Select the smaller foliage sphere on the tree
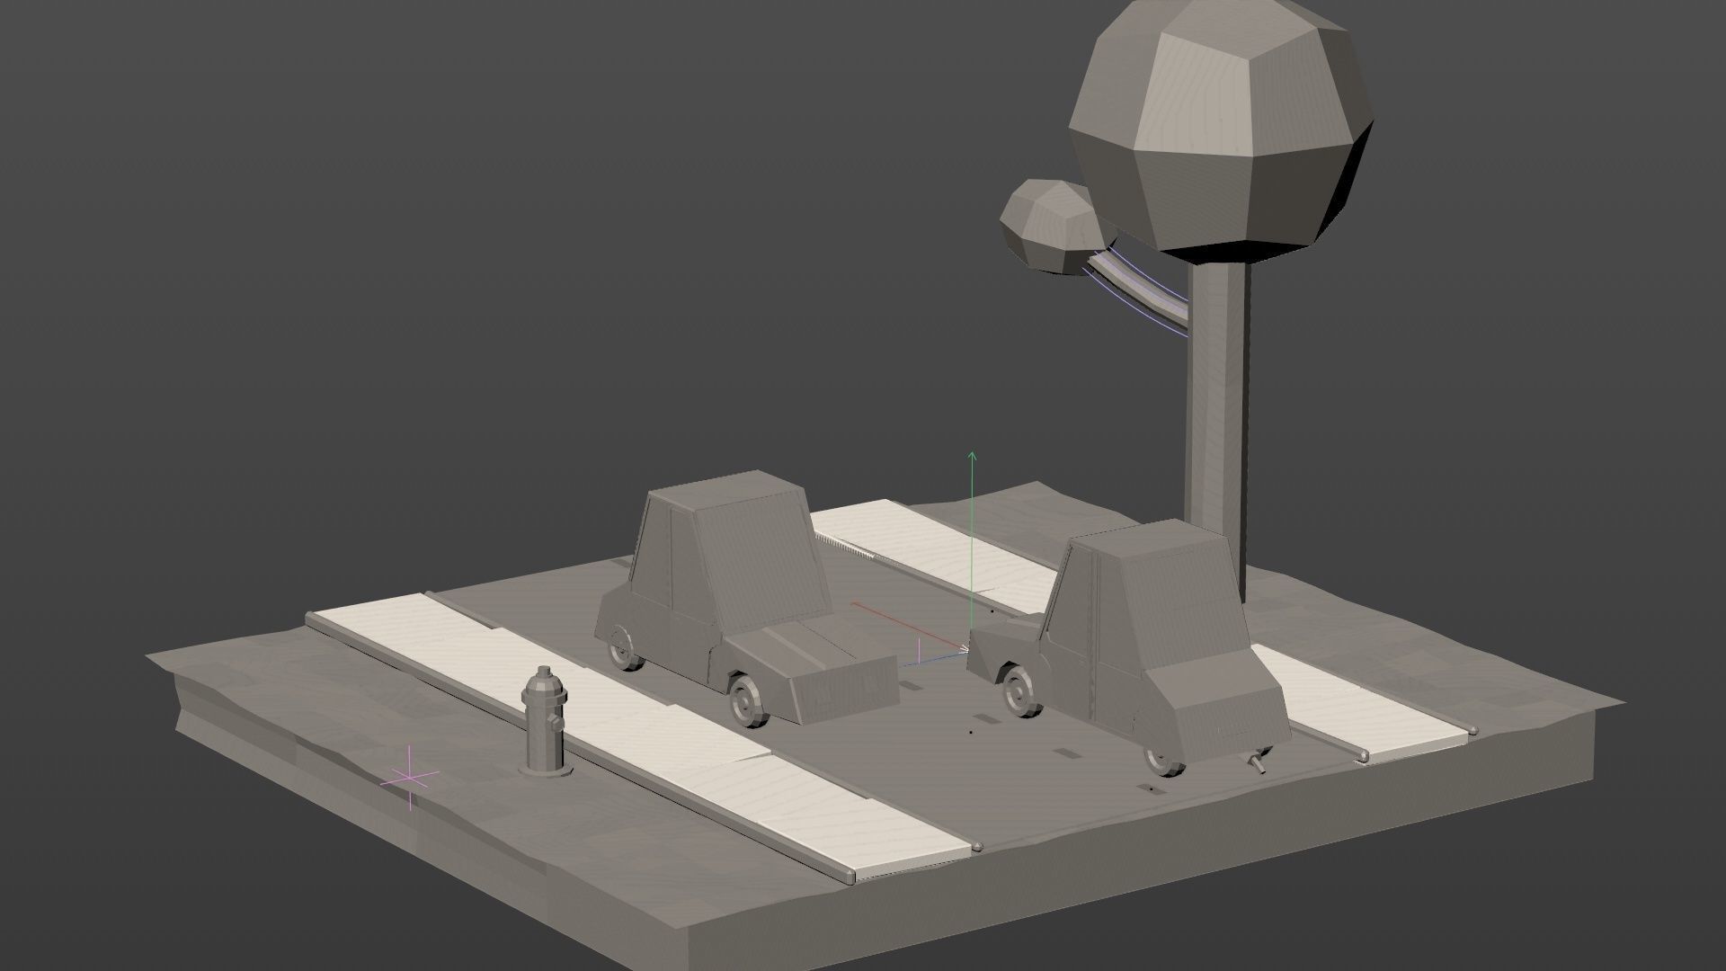This screenshot has width=1726, height=971. coord(1045,220)
